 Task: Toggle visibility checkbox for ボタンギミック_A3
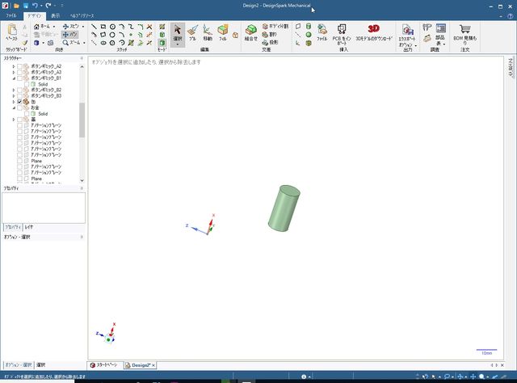pos(19,72)
